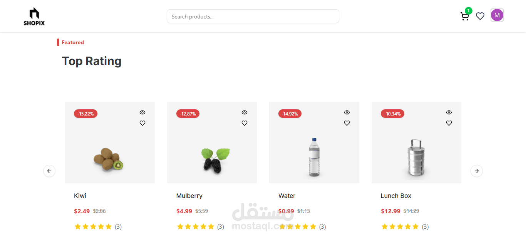Focus the Search products field

point(253,17)
